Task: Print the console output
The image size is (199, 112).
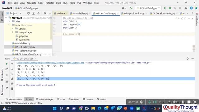Action: 12,84
